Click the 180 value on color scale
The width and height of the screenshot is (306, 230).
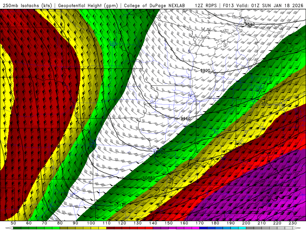point(215,223)
